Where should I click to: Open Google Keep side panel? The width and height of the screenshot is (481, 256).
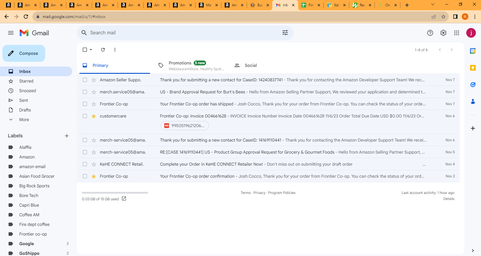coord(473,68)
